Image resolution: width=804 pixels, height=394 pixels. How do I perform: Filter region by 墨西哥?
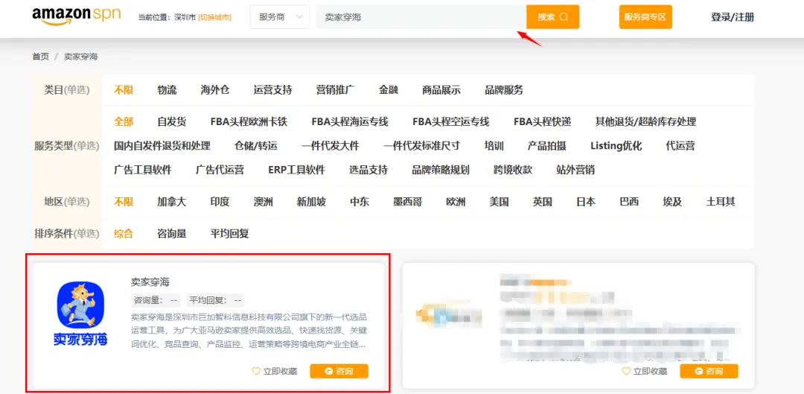pos(408,202)
